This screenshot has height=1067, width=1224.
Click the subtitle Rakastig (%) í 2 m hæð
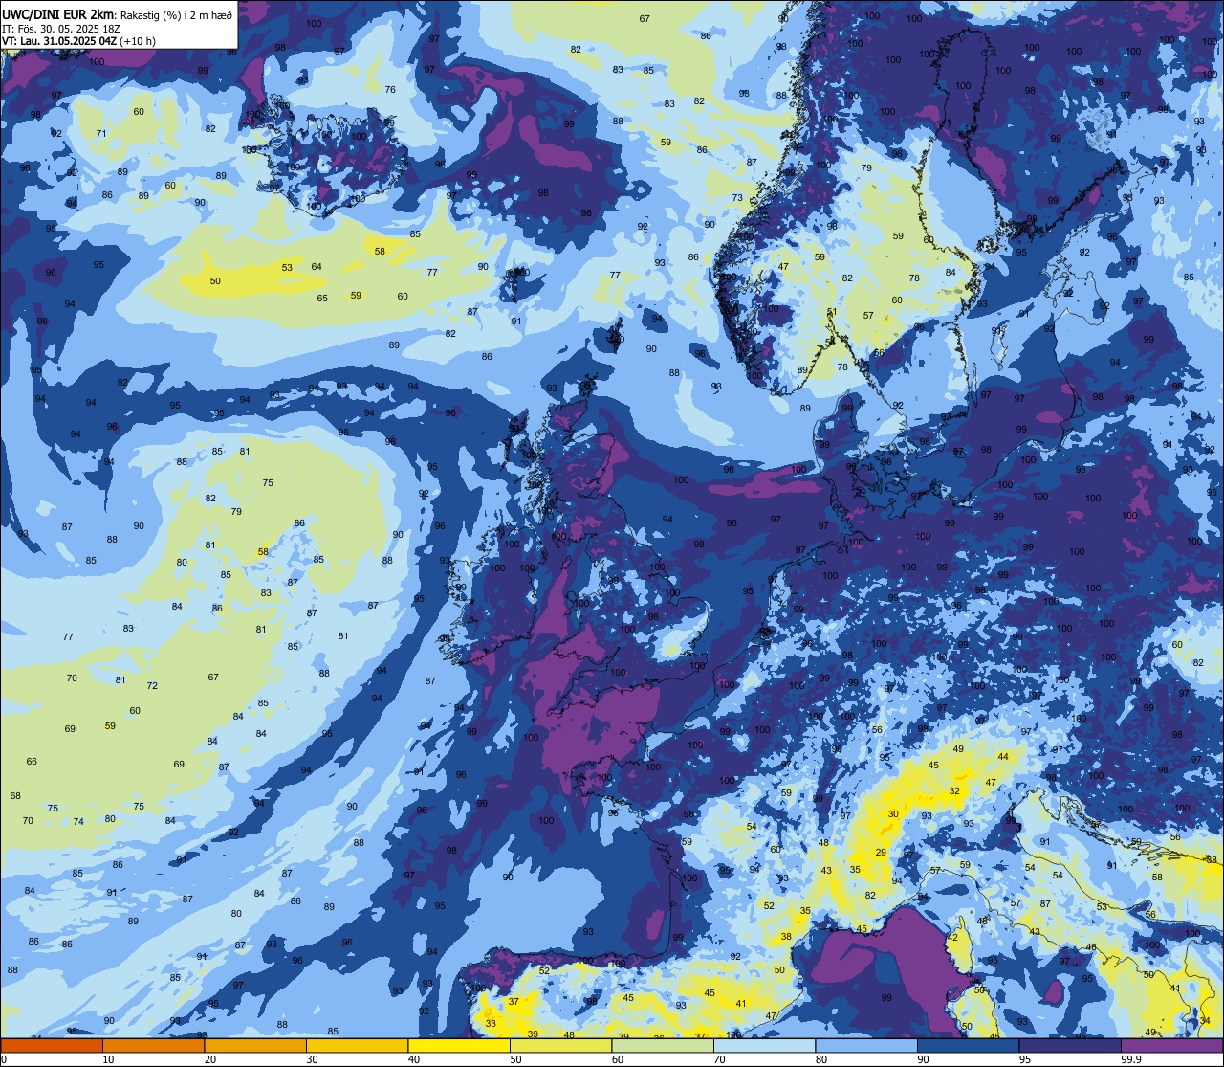(174, 13)
